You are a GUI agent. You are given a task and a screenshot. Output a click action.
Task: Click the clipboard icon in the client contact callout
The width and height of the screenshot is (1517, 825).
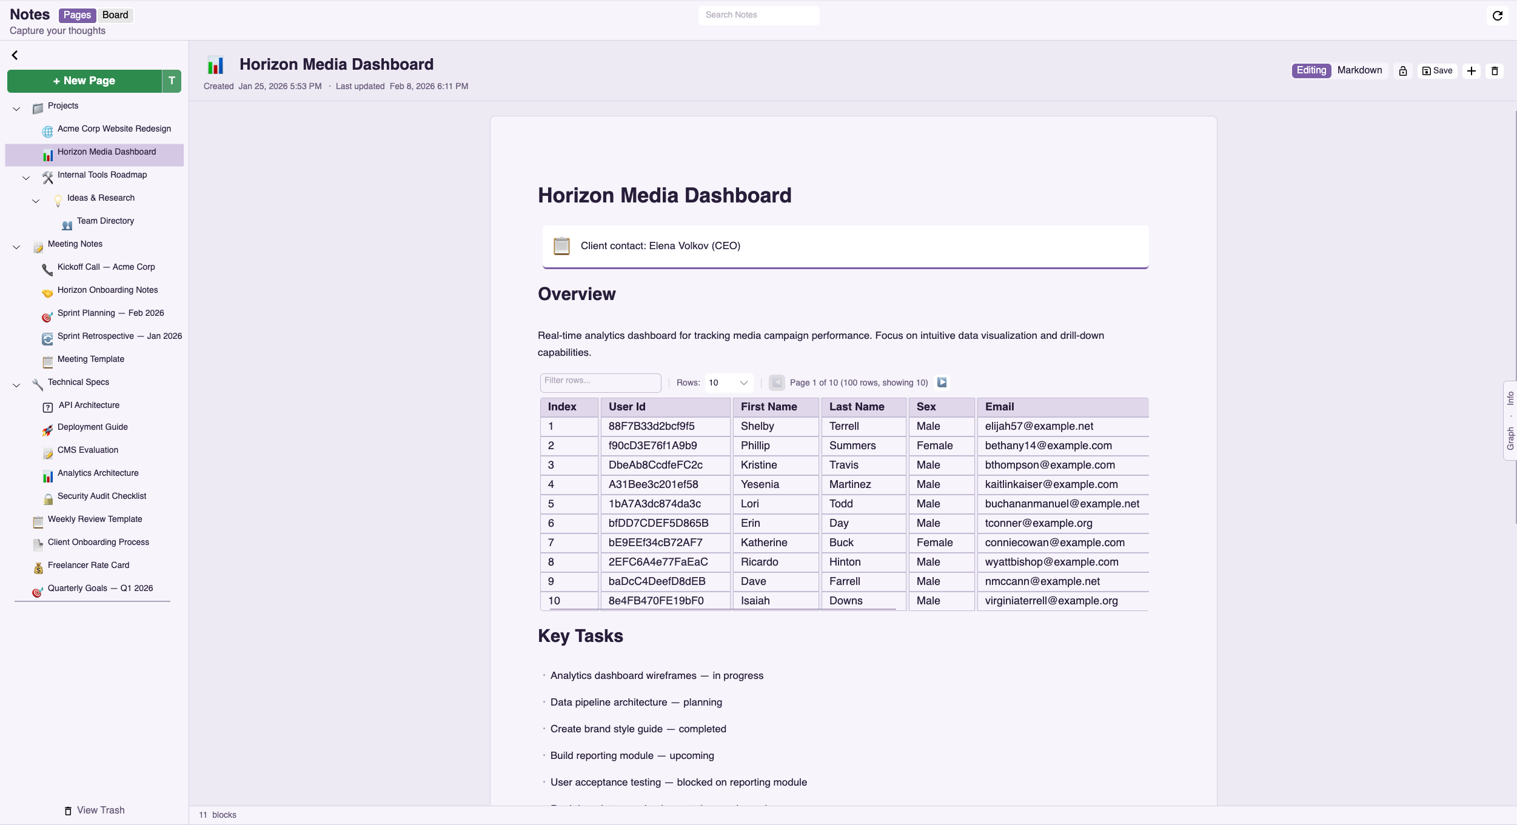[x=561, y=246]
